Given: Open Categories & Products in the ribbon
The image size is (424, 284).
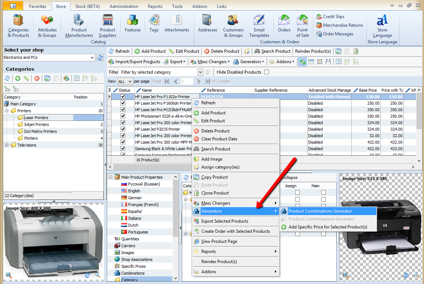Looking at the screenshot, I should click(x=18, y=26).
